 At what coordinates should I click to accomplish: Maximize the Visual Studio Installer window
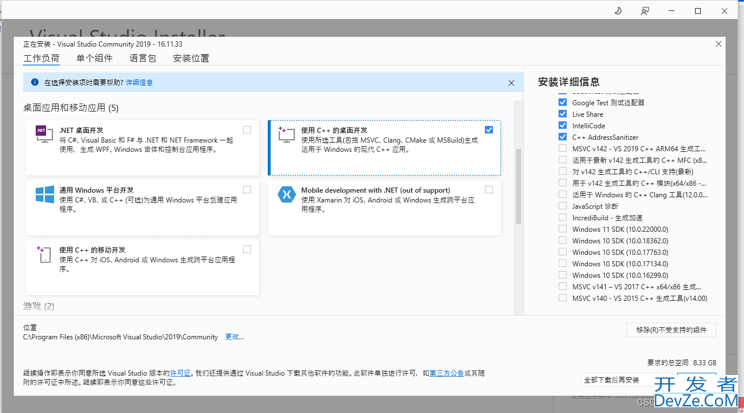point(698,11)
